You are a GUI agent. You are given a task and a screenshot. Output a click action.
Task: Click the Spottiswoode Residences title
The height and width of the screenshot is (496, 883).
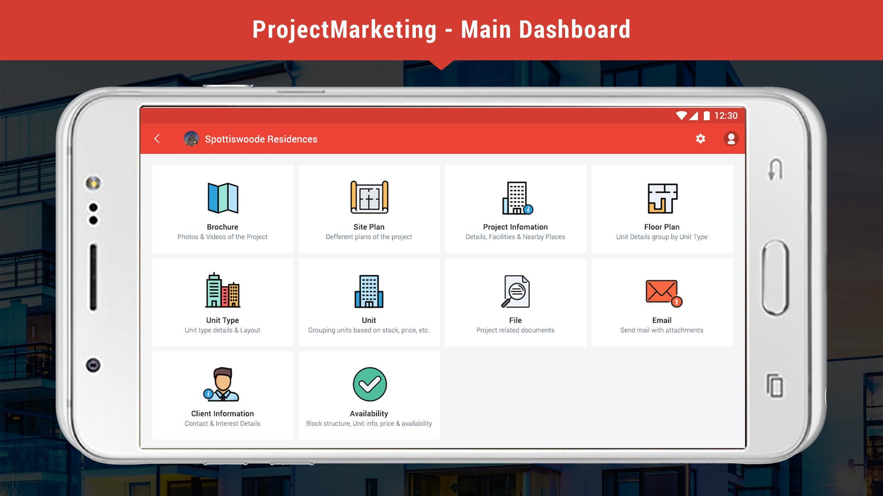pyautogui.click(x=261, y=139)
